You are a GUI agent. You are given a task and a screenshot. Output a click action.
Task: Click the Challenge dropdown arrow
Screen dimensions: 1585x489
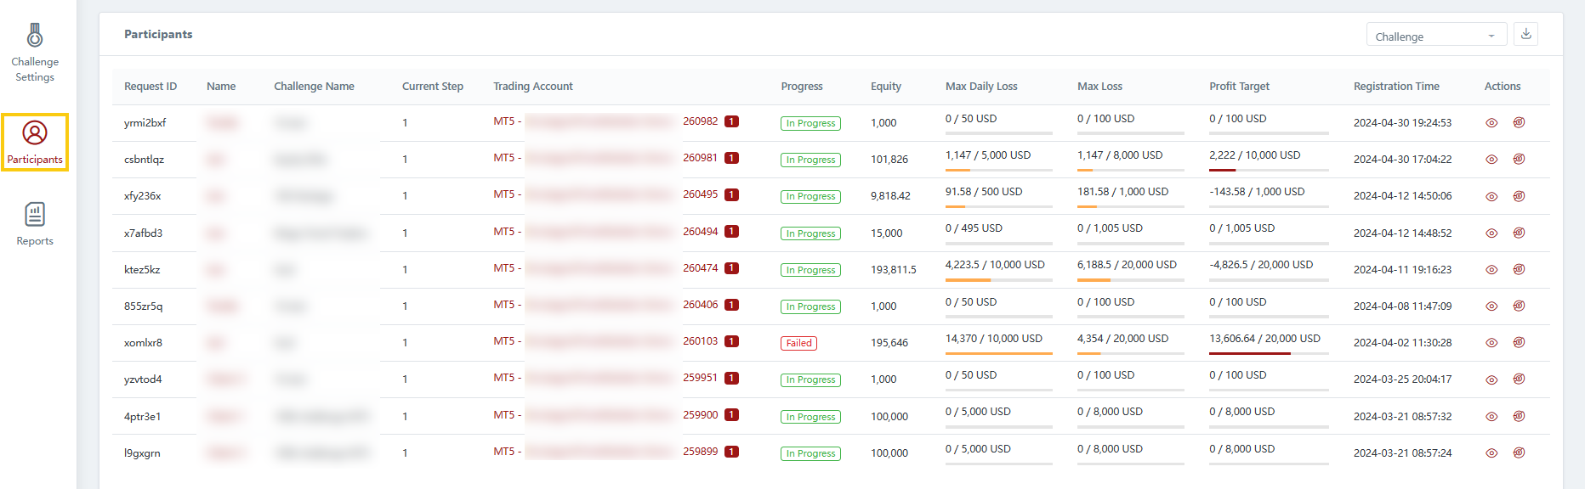point(1491,36)
